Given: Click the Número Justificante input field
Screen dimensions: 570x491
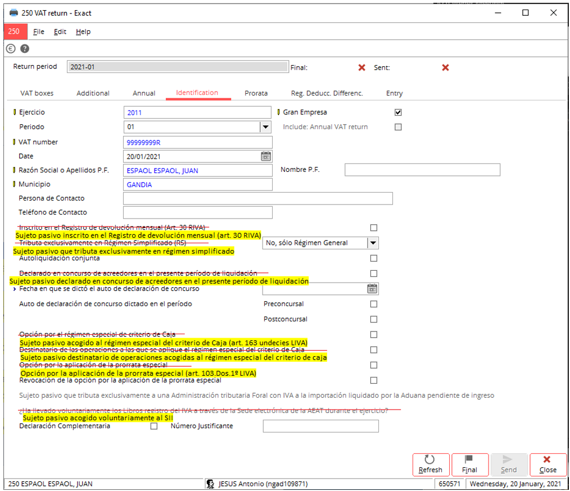Looking at the screenshot, I should tap(320, 426).
